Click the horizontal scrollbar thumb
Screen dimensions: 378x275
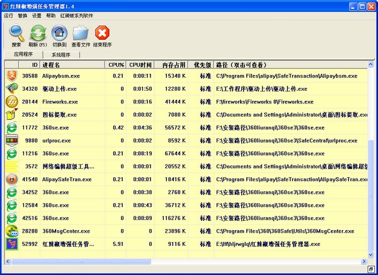click(81, 261)
